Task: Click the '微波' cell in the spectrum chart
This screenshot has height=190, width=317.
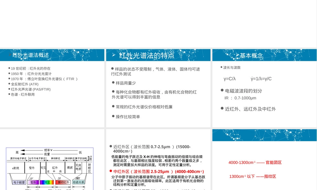Action: click(x=70, y=168)
